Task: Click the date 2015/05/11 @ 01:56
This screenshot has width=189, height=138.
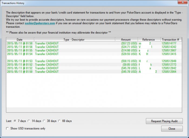Action: coord(20,47)
